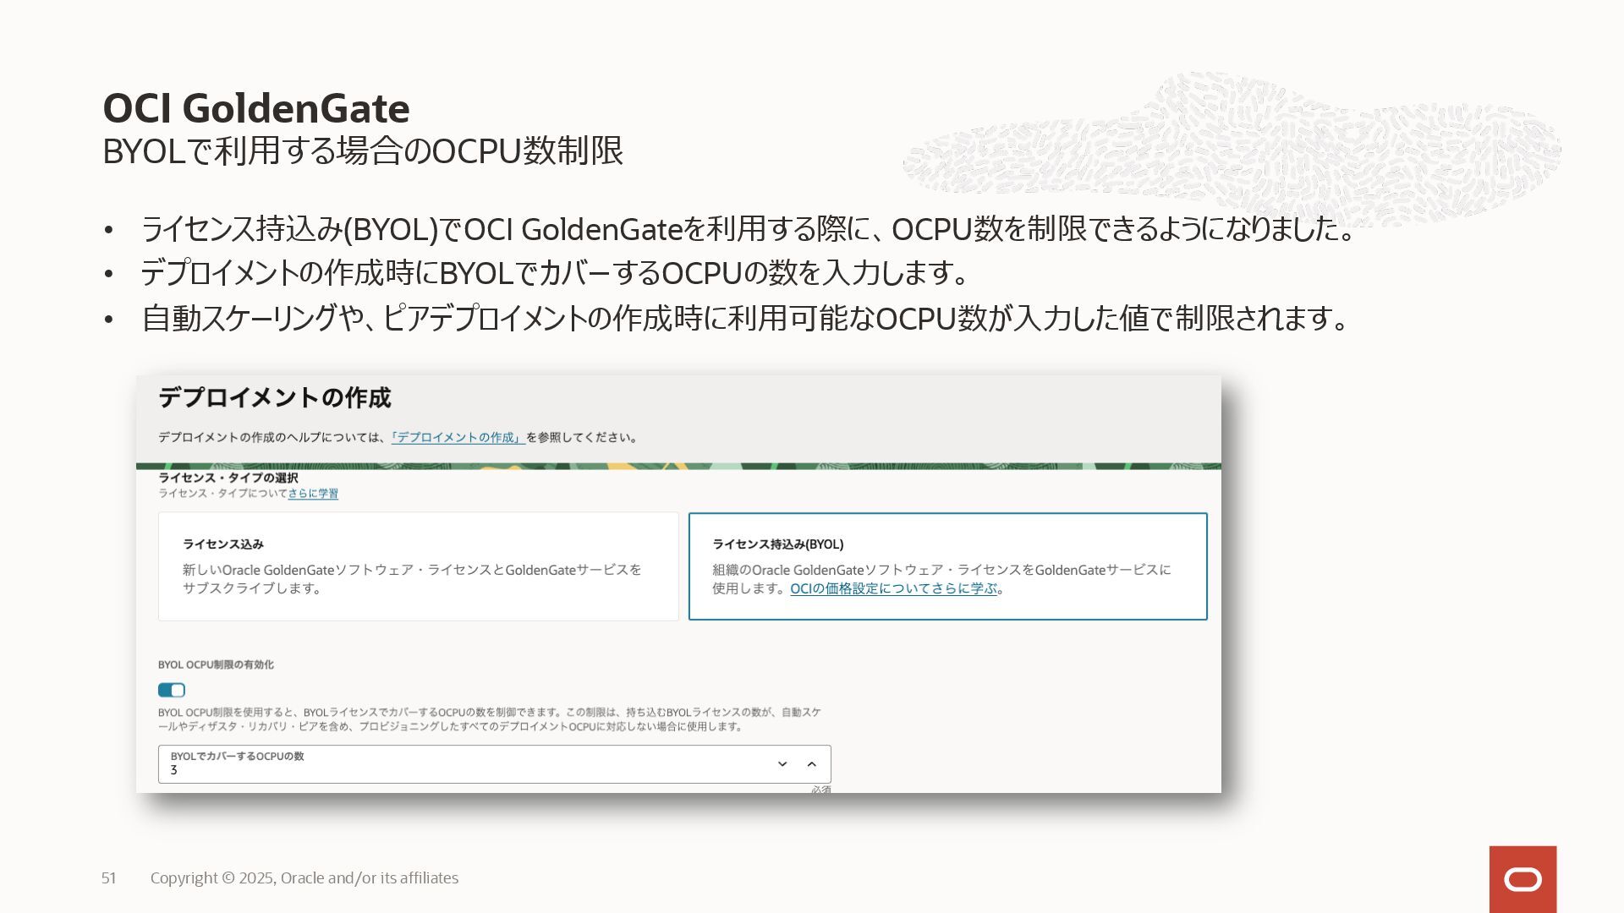Viewport: 1624px width, 913px height.
Task: Click the bullet starting 自動スケーリングや
Action: pos(746,319)
